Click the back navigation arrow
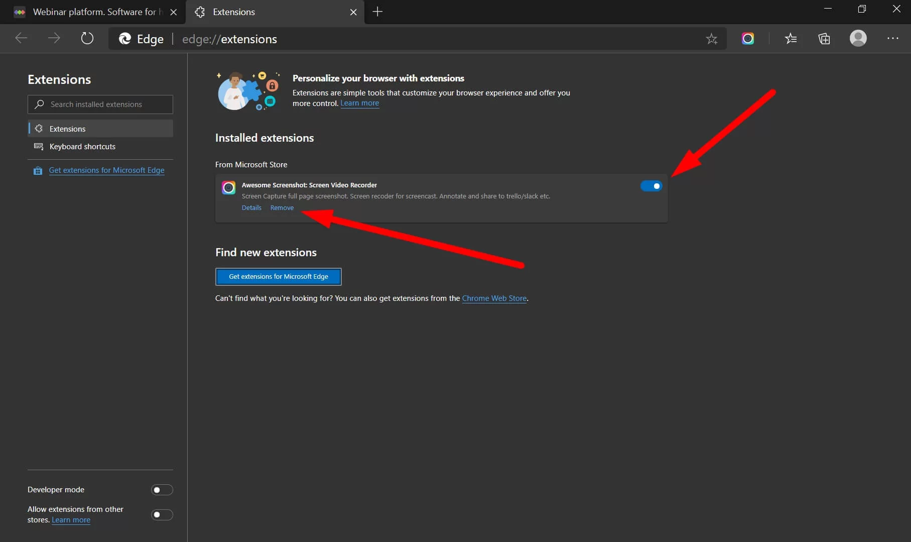Screen dimensions: 911x542 pyautogui.click(x=21, y=38)
